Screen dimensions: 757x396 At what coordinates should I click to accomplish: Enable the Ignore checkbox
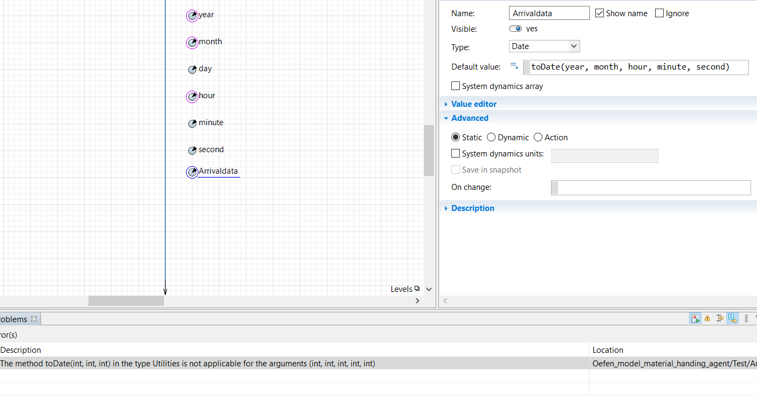pos(659,13)
